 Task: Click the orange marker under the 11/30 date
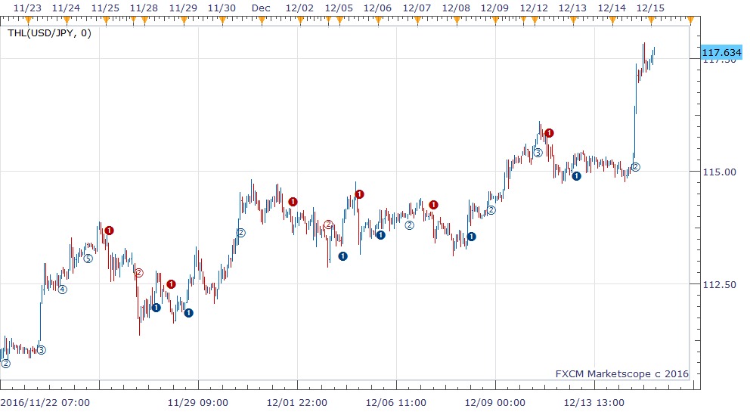tap(222, 20)
